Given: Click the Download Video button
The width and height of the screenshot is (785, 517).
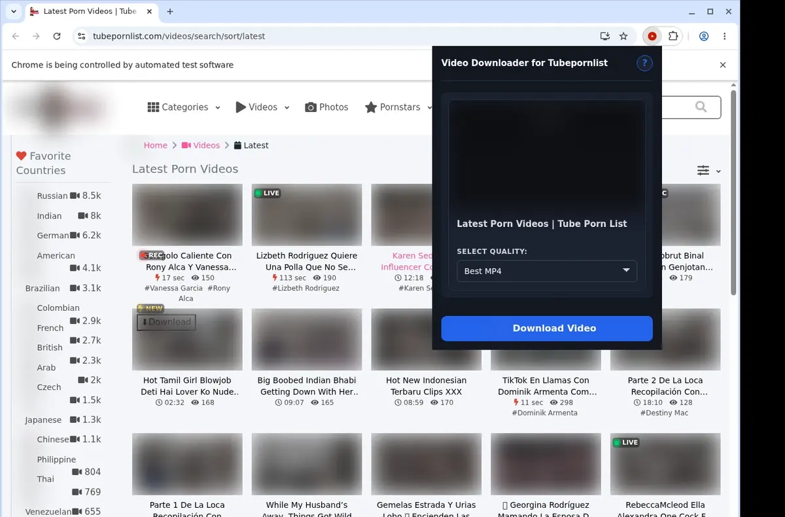Looking at the screenshot, I should click(x=547, y=329).
